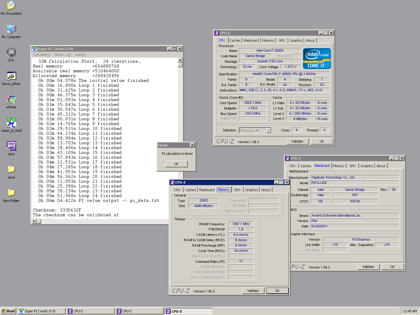Click the taskbar clock showing 12:45 AM
The width and height of the screenshot is (420, 315).
[410, 311]
